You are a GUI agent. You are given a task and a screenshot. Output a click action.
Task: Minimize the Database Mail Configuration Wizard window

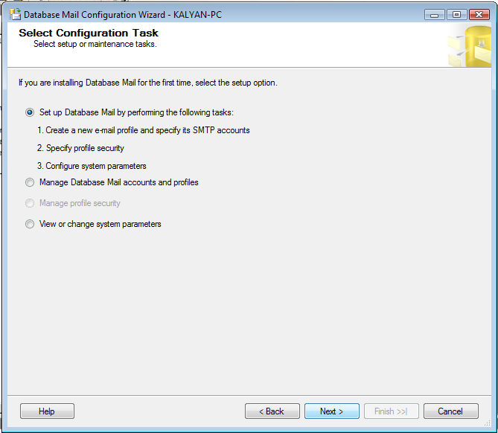[x=434, y=15]
